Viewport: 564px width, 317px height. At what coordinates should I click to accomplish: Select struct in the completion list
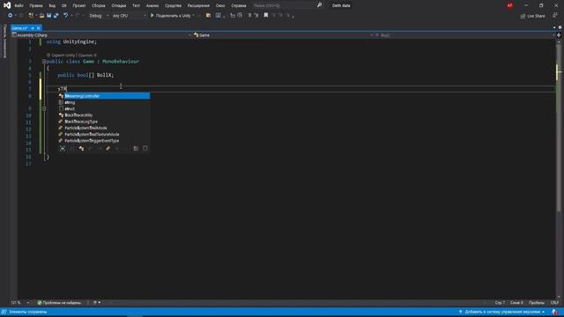point(104,109)
